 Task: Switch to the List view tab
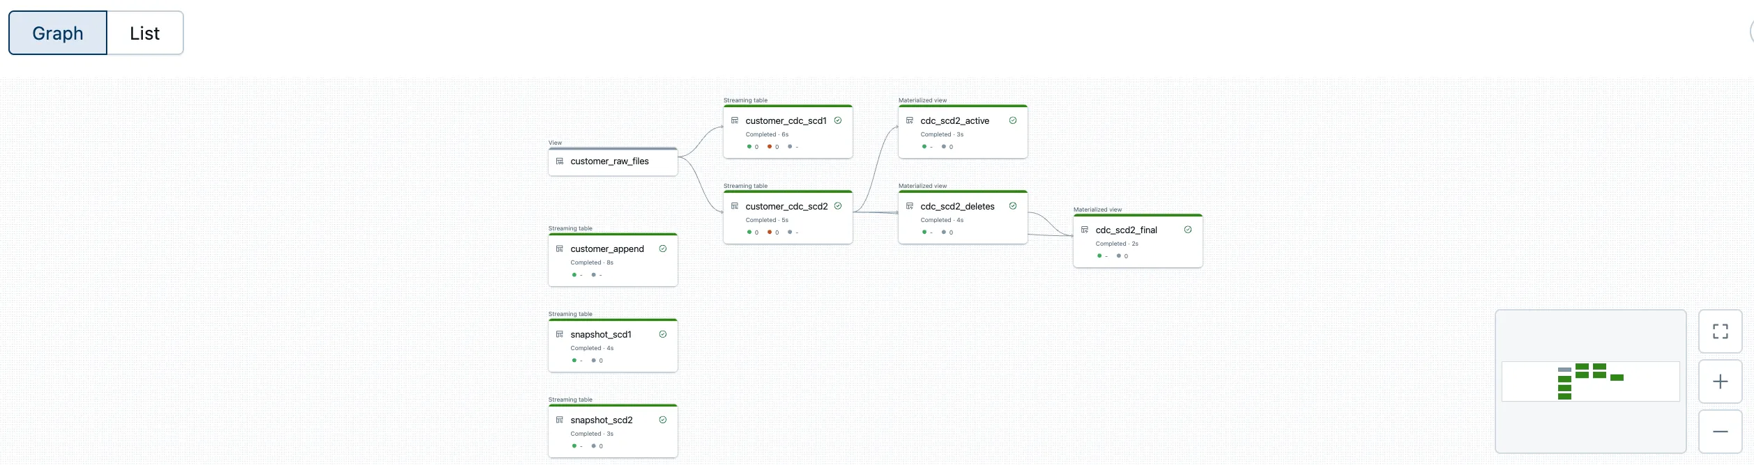coord(145,33)
